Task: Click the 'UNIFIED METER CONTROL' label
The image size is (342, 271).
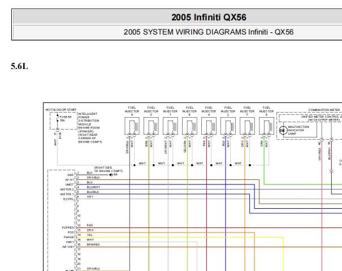Action: coord(321,117)
